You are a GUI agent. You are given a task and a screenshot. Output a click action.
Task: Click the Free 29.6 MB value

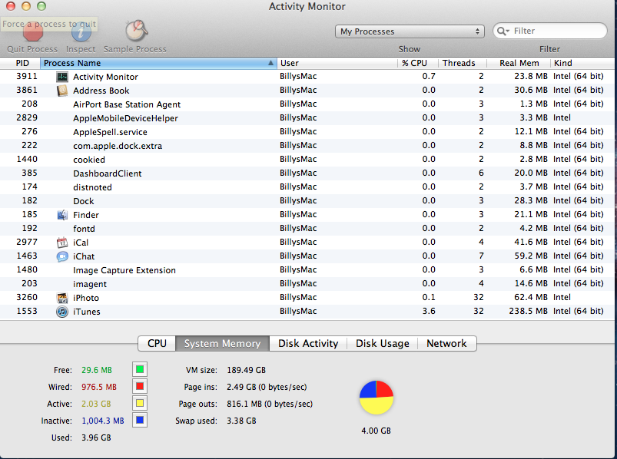[x=97, y=370]
